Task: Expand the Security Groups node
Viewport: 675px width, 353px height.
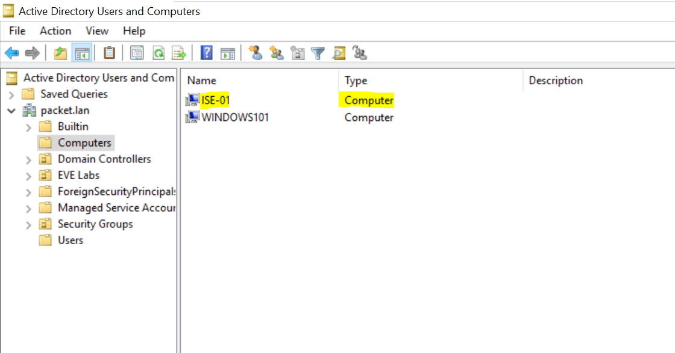Action: pos(28,225)
